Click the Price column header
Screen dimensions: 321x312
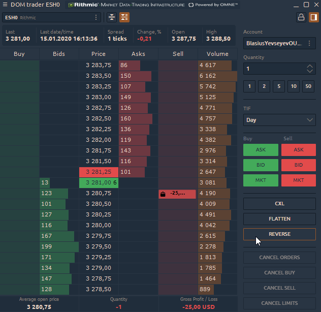click(99, 54)
